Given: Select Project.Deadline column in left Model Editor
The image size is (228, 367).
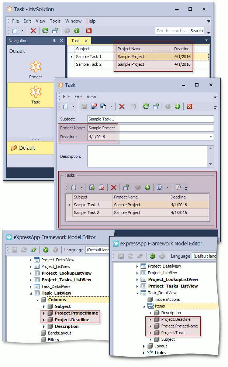Looking at the screenshot, I should pyautogui.click(x=72, y=320).
